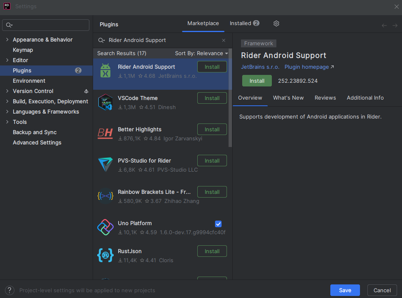Viewport: 402px width, 298px height.
Task: Click the Uno Platform plugin icon
Action: coord(105,227)
